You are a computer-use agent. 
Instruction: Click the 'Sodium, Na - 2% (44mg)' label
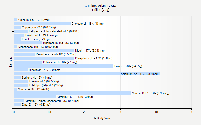(x=37, y=78)
